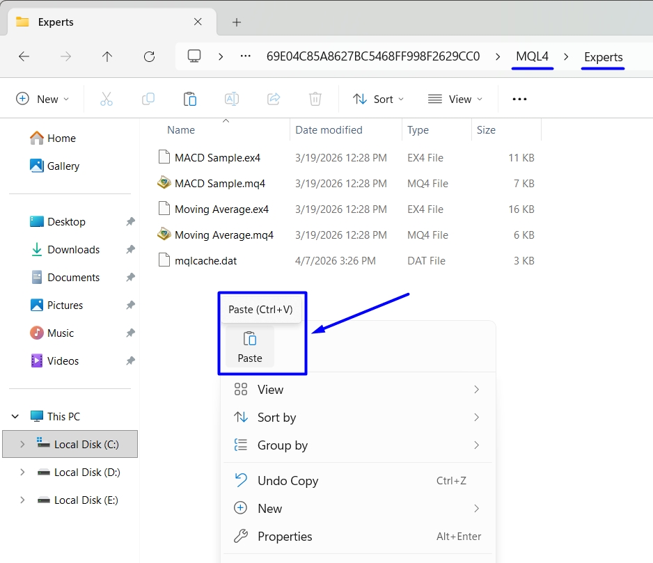
Task: Click the chevron between MQL4 and Experts
Action: point(566,56)
